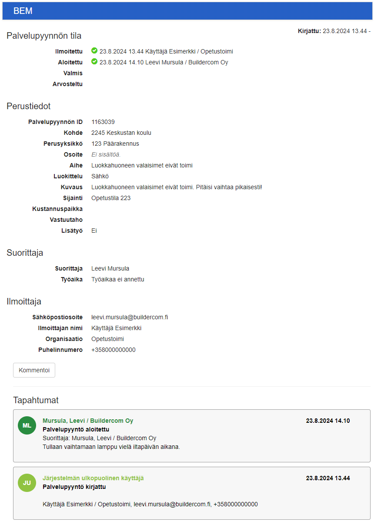Click the JU avatar circle
This screenshot has height=525, width=381.
(27, 483)
